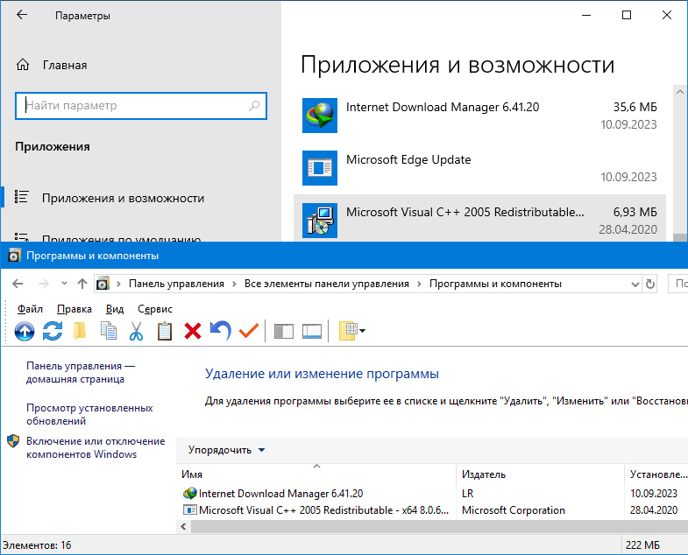Open Панель управления — домашняя страница link
Image resolution: width=688 pixels, height=555 pixels.
click(81, 372)
